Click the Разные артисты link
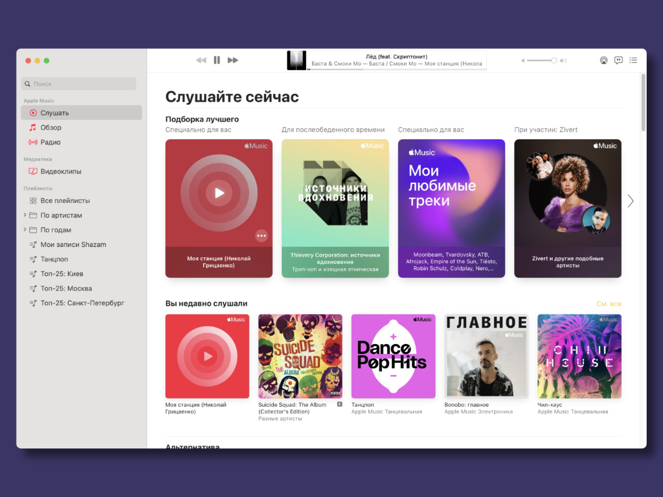The height and width of the screenshot is (497, 663). (280, 419)
